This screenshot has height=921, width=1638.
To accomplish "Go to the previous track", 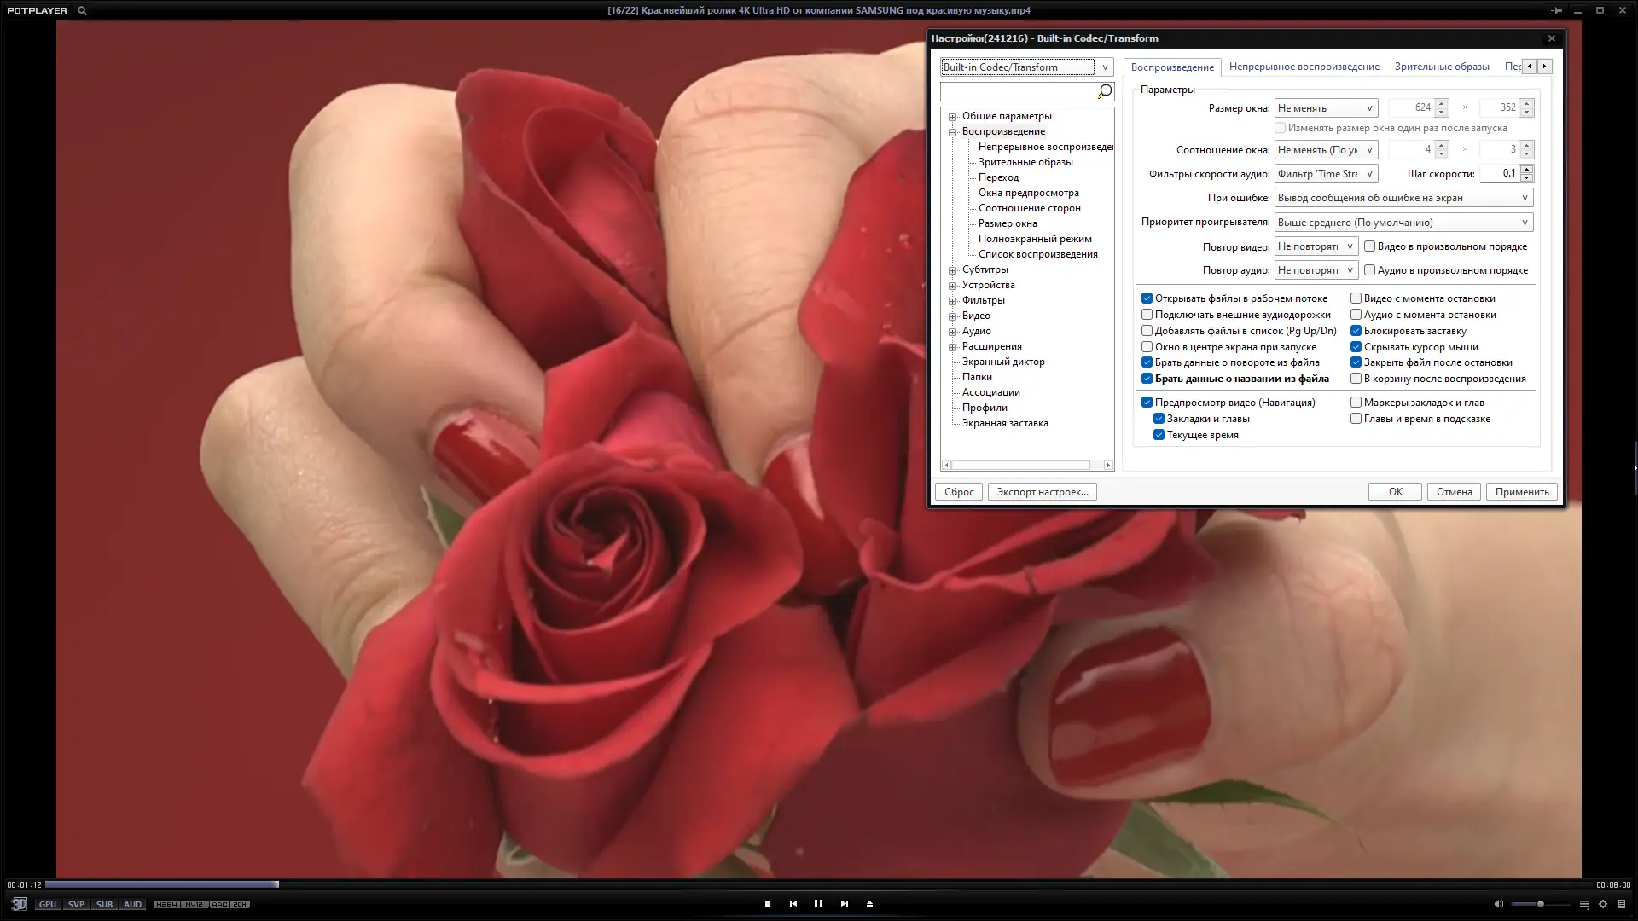I will click(x=793, y=904).
